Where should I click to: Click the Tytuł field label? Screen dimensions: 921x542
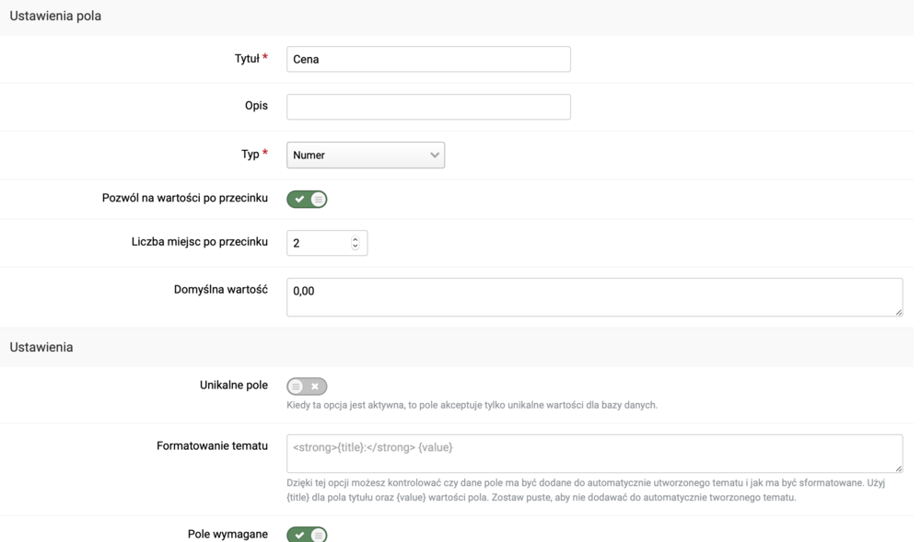247,59
